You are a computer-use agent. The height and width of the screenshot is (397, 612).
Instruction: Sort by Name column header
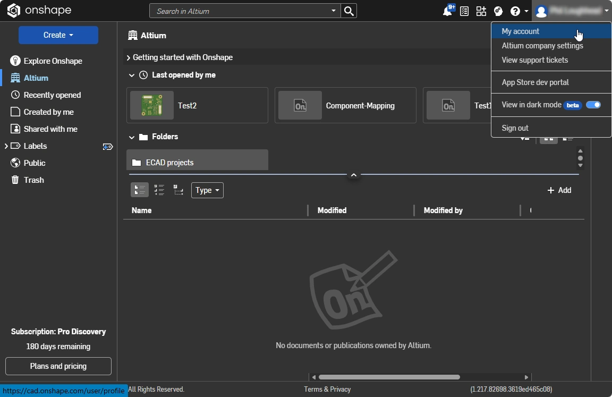141,210
